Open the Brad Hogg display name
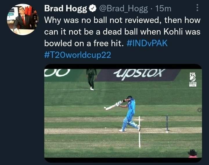This screenshot has height=165, width=209. (66, 9)
